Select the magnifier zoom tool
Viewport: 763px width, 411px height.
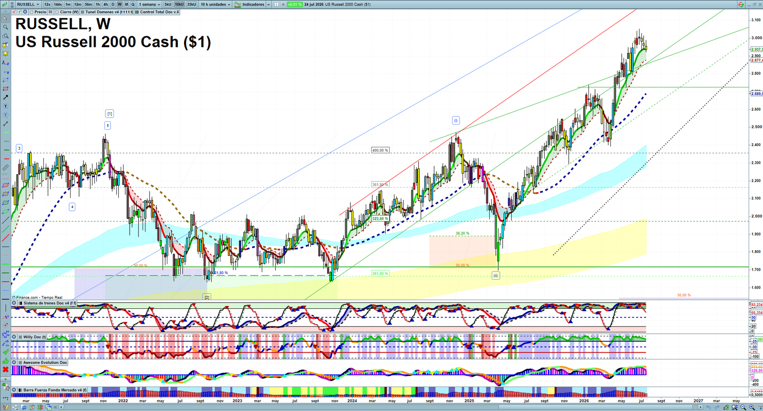pos(5,27)
